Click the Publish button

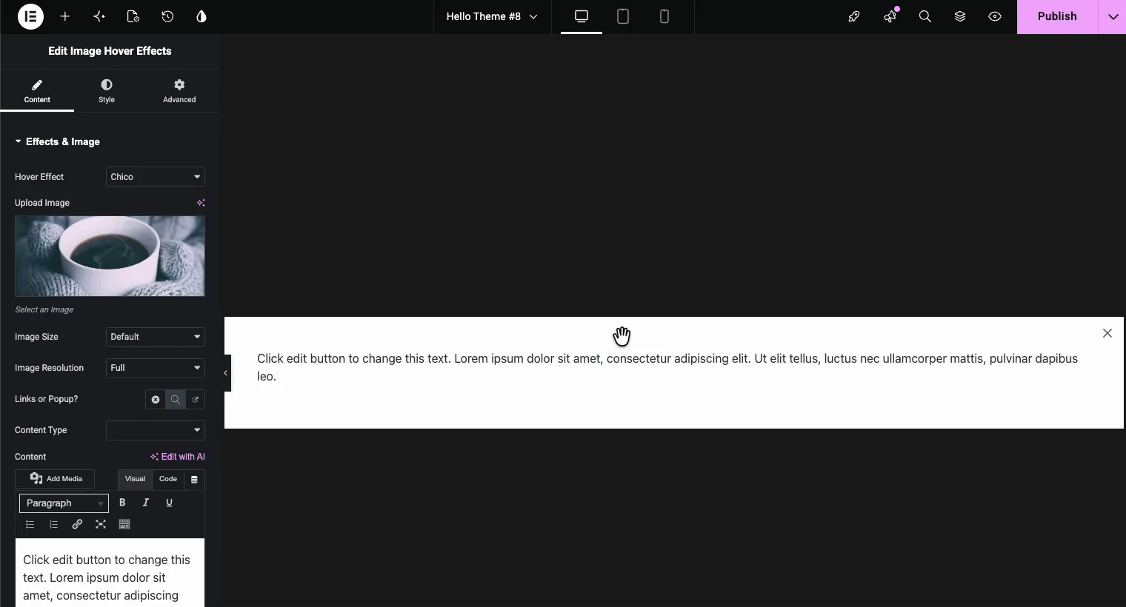(1057, 16)
